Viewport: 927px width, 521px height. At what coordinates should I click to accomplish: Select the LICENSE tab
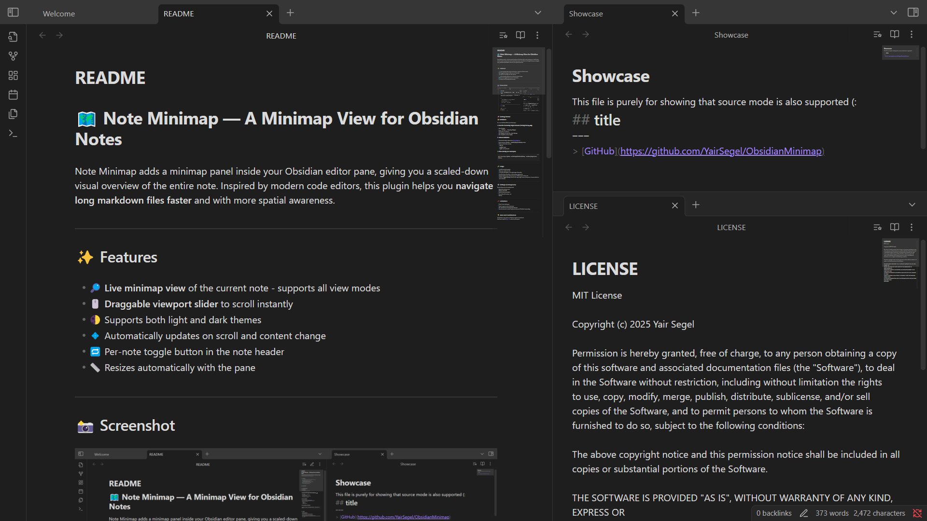tap(583, 206)
